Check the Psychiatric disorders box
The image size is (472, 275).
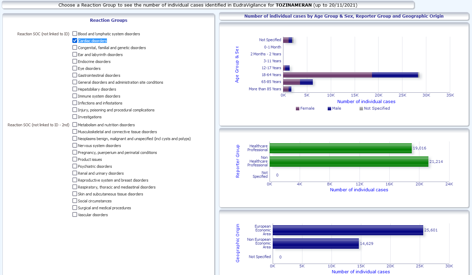[x=75, y=166]
